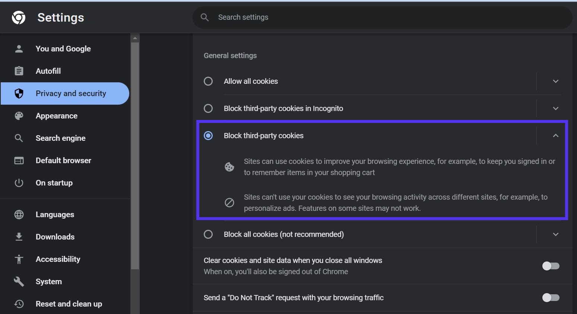
Task: Open On startup settings
Action: coord(65,183)
